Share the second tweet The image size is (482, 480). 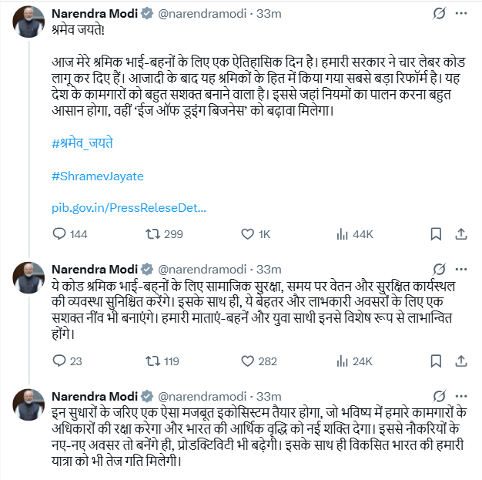(x=460, y=360)
